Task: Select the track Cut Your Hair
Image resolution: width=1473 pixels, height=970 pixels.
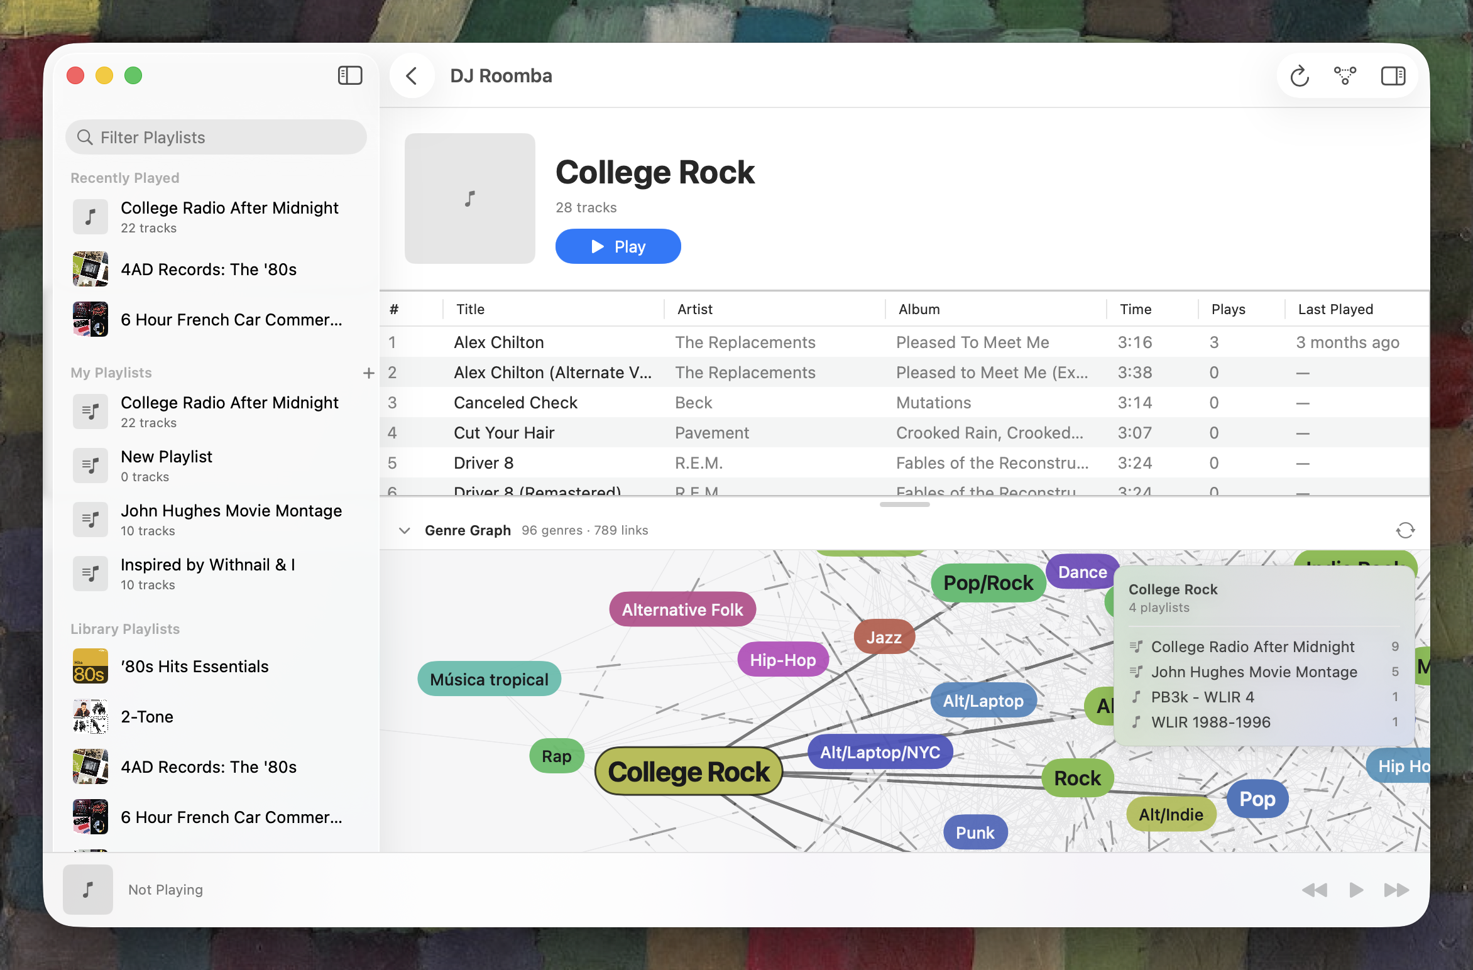Action: [904, 432]
